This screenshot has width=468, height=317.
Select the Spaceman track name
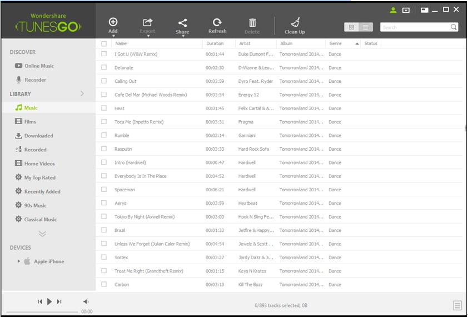point(125,190)
